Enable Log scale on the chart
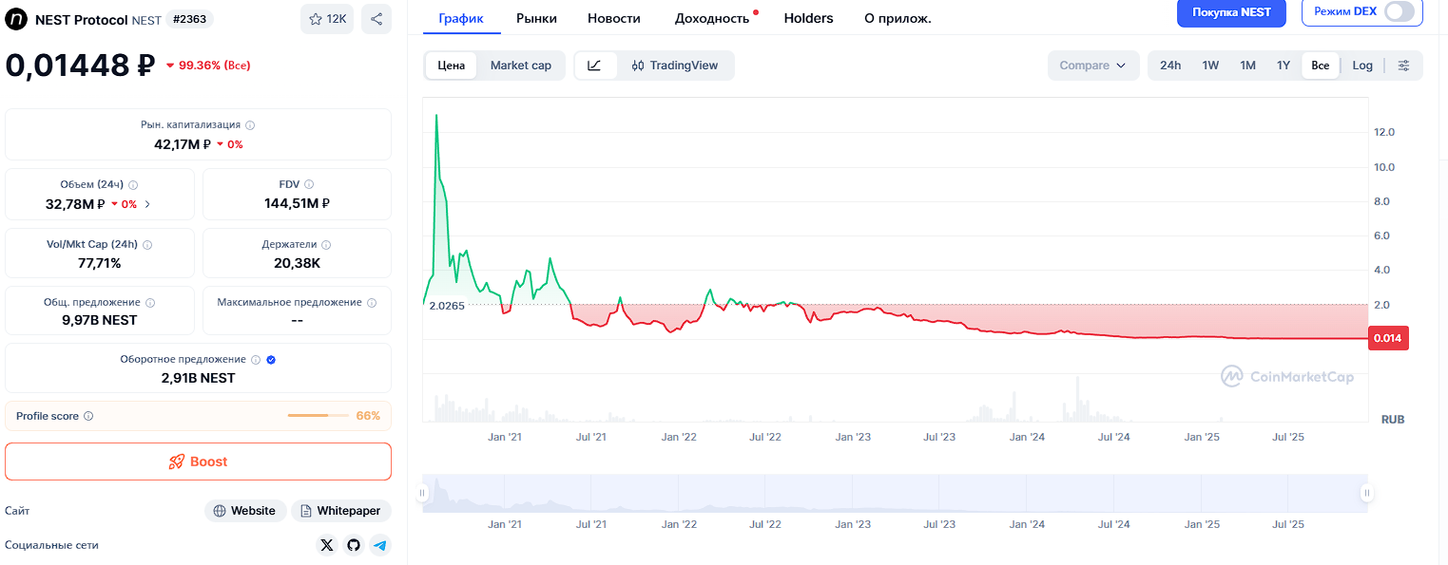 pyautogui.click(x=1362, y=66)
